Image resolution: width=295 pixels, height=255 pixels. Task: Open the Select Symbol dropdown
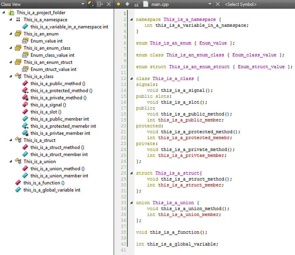[x=240, y=4]
